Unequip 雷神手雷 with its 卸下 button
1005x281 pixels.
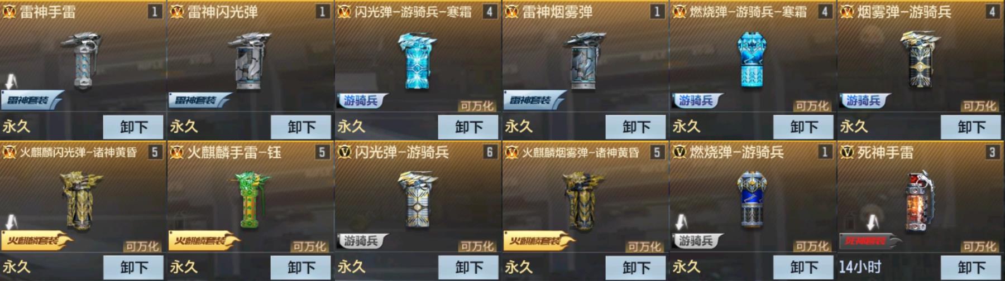coord(133,127)
